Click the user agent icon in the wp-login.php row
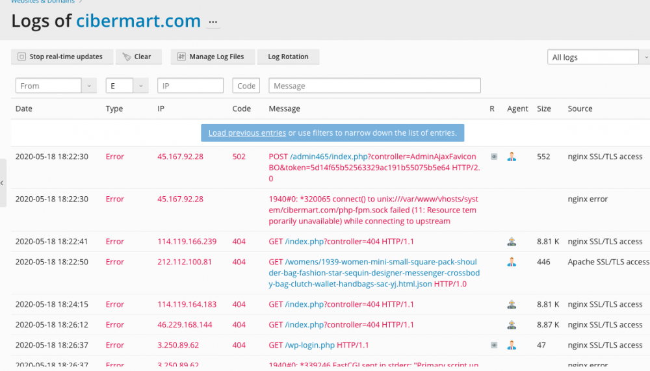This screenshot has width=650, height=371. 512,345
